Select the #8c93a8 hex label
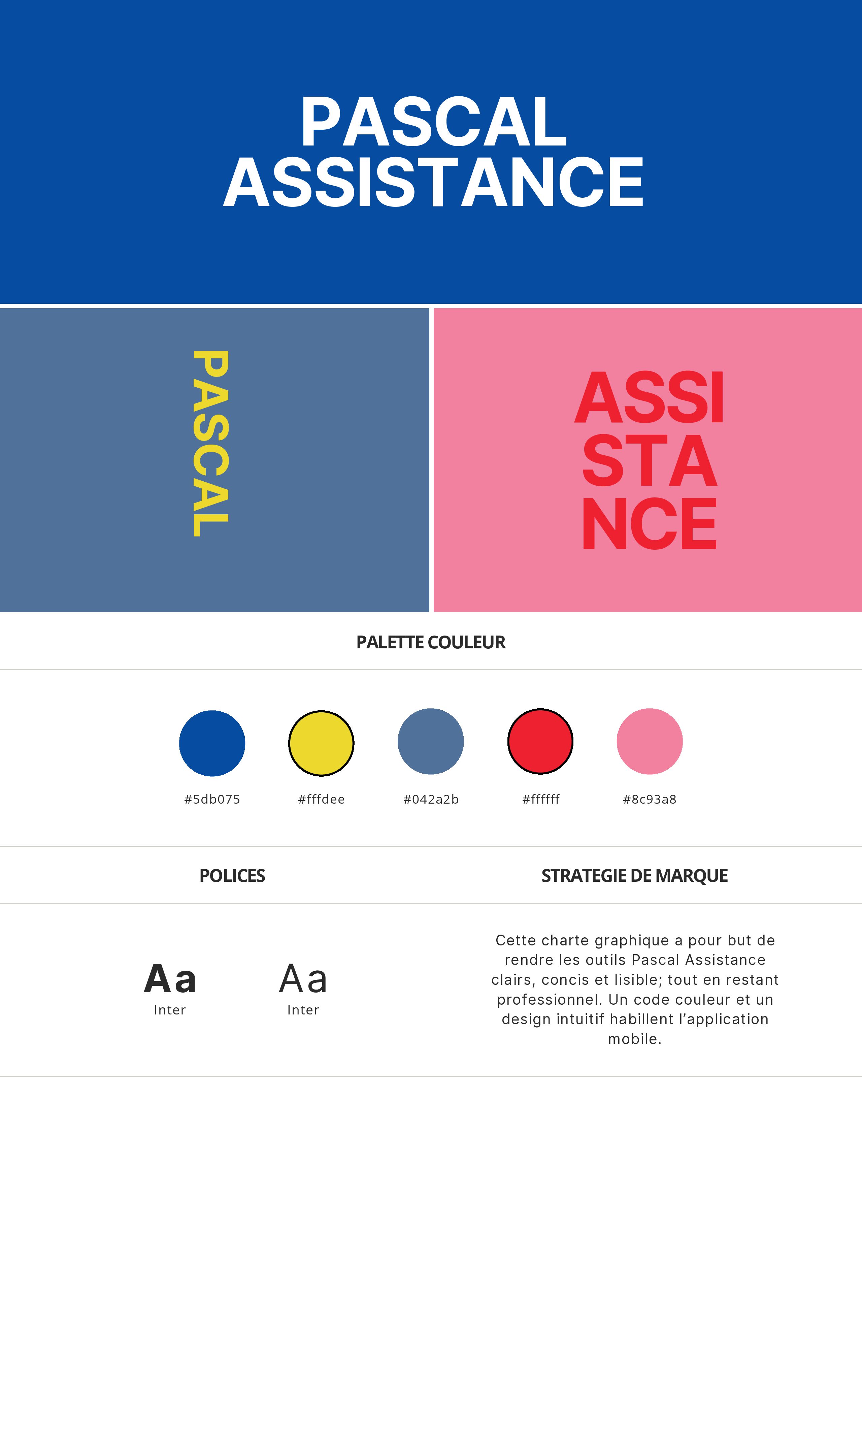This screenshot has height=1455, width=862. [650, 799]
